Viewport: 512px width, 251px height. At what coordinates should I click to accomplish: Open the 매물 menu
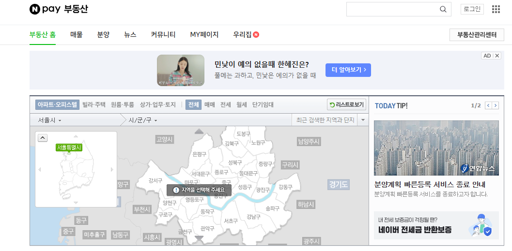pos(77,34)
